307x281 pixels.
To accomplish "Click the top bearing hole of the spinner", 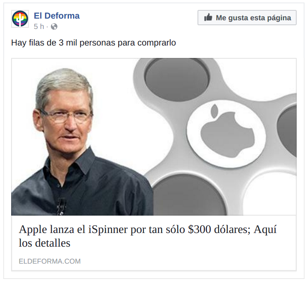I will point(177,79).
